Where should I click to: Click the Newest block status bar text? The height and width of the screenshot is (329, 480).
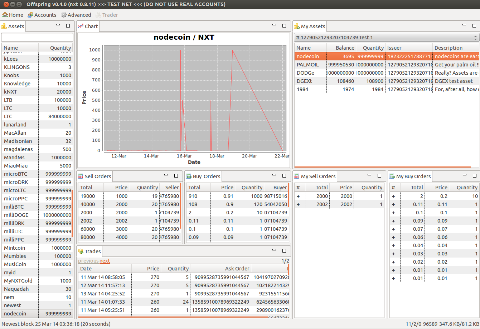[x=56, y=324]
